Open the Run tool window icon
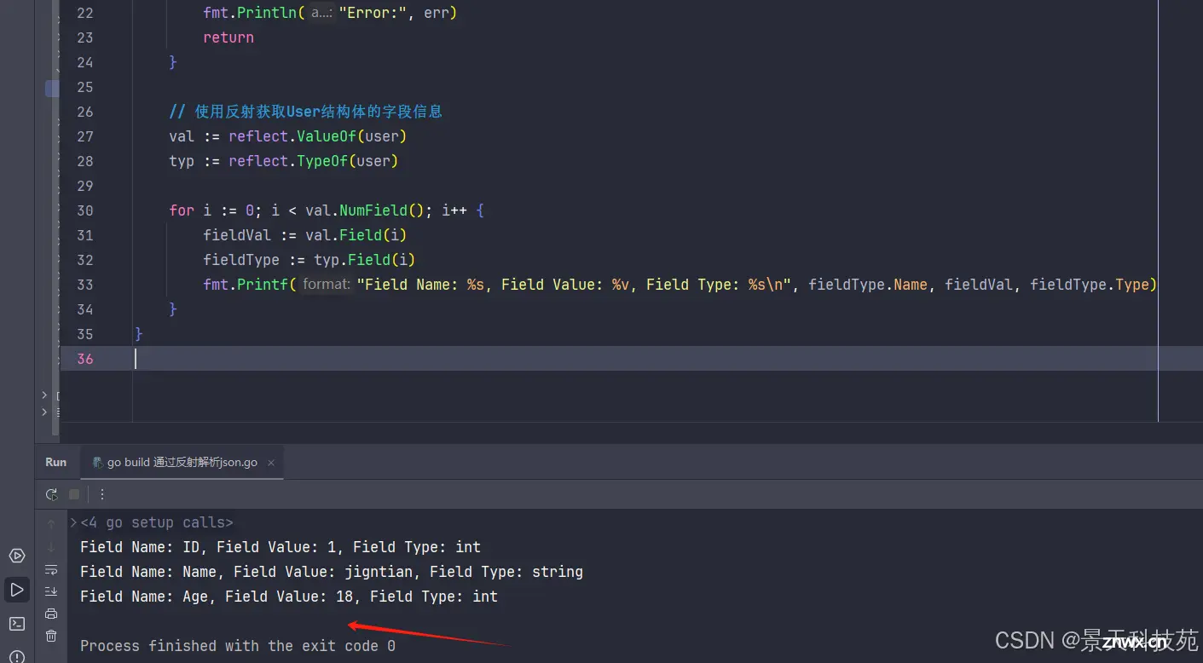This screenshot has height=663, width=1203. (17, 590)
